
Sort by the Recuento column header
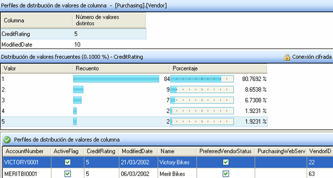(x=121, y=68)
